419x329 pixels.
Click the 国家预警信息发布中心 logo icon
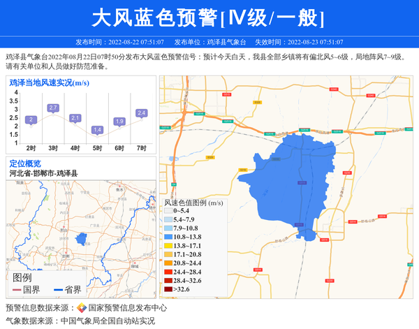tap(82, 307)
